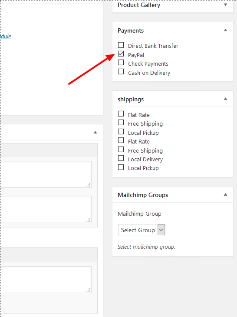Click the Cash on Delivery label
Screen dimensions: 237x317
(149, 73)
